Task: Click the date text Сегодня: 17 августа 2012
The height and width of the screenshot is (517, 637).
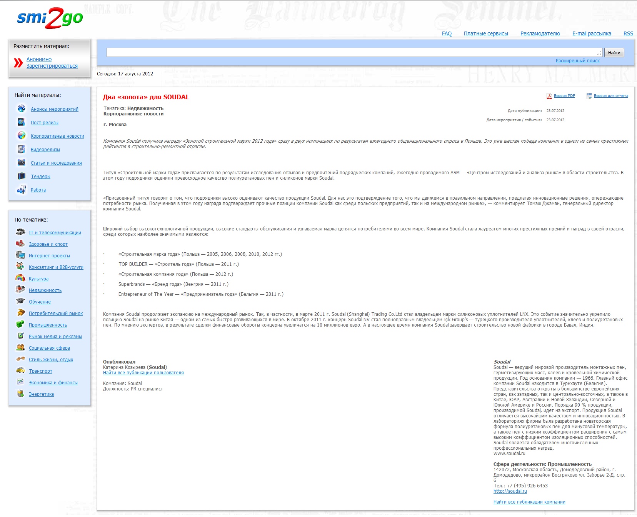Action: pos(125,74)
